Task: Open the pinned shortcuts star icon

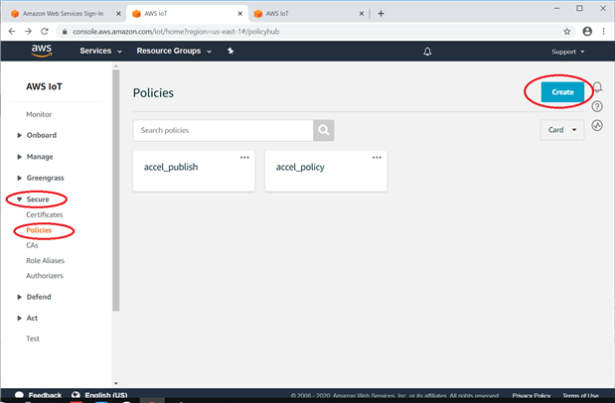Action: click(x=231, y=51)
